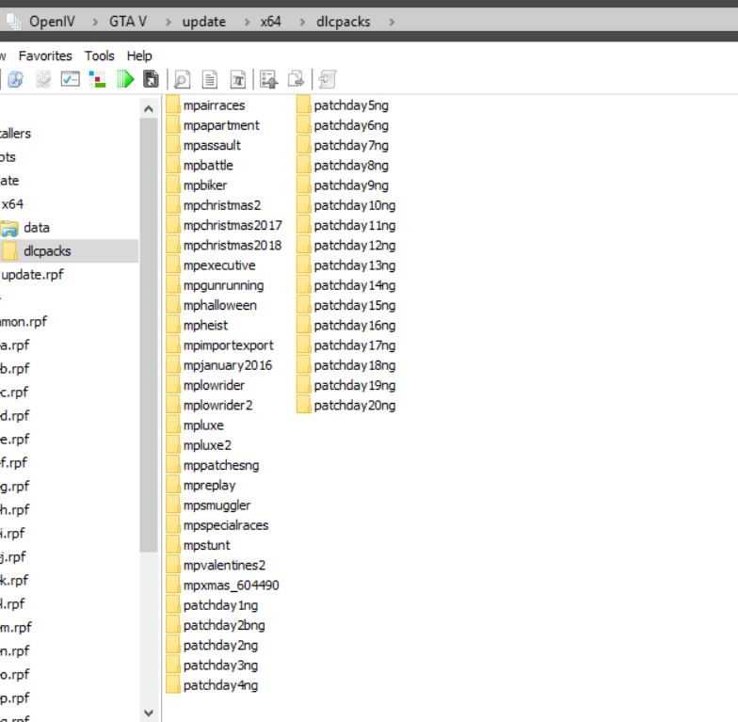Click the green play arrow toolbar icon
This screenshot has height=722, width=738.
pyautogui.click(x=125, y=79)
